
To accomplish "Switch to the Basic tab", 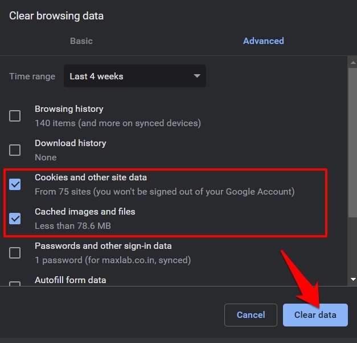I will tap(81, 41).
